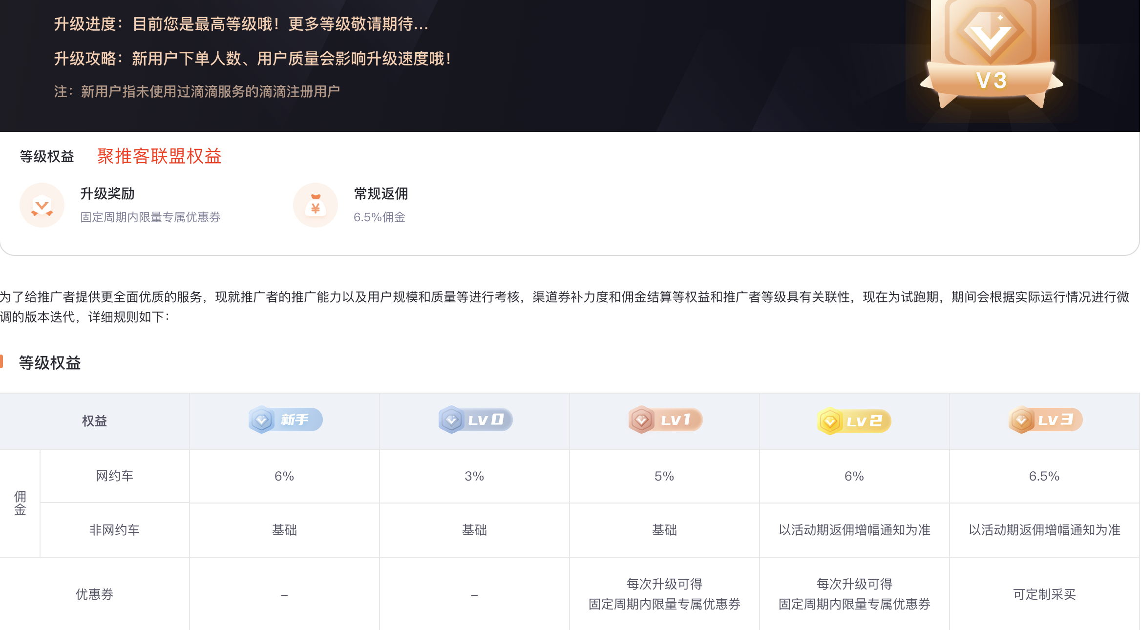1141x630 pixels.
Task: Click the 权益 table header cell
Action: [x=94, y=421]
